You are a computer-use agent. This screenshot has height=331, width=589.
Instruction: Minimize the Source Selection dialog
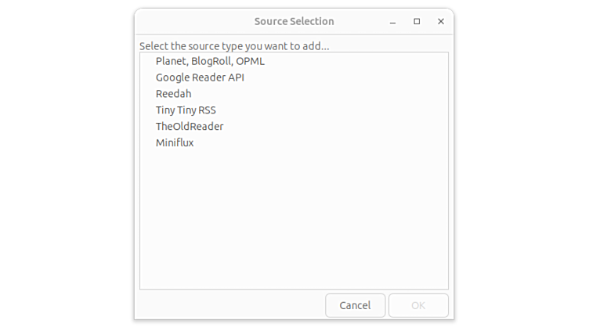392,22
